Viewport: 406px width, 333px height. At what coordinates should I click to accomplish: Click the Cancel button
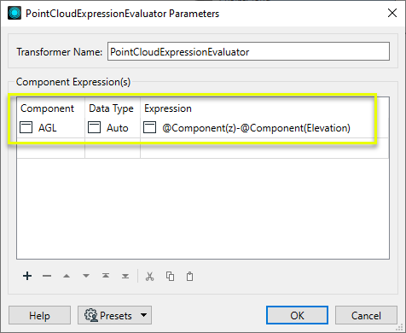point(366,315)
